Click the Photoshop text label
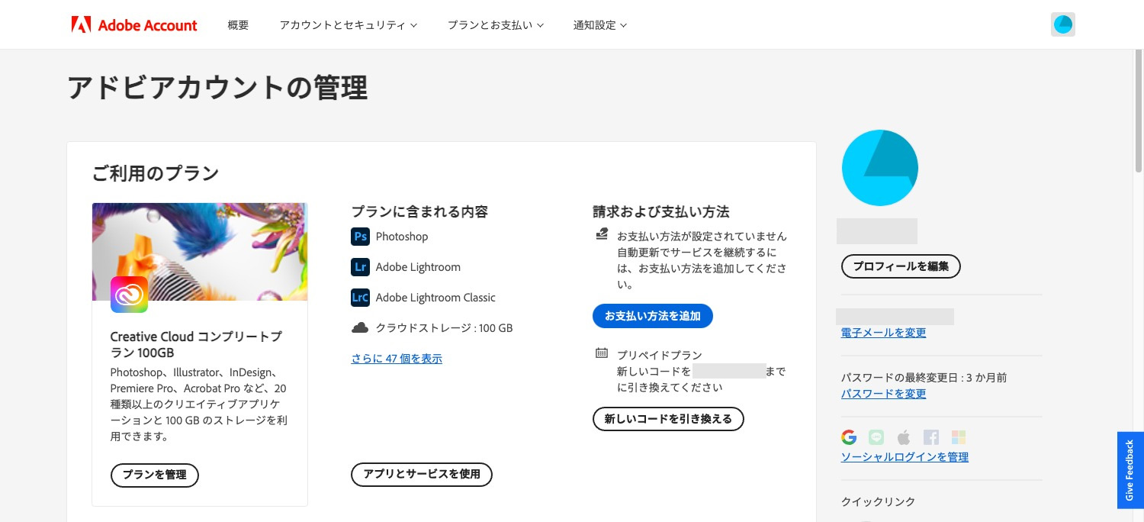 402,237
